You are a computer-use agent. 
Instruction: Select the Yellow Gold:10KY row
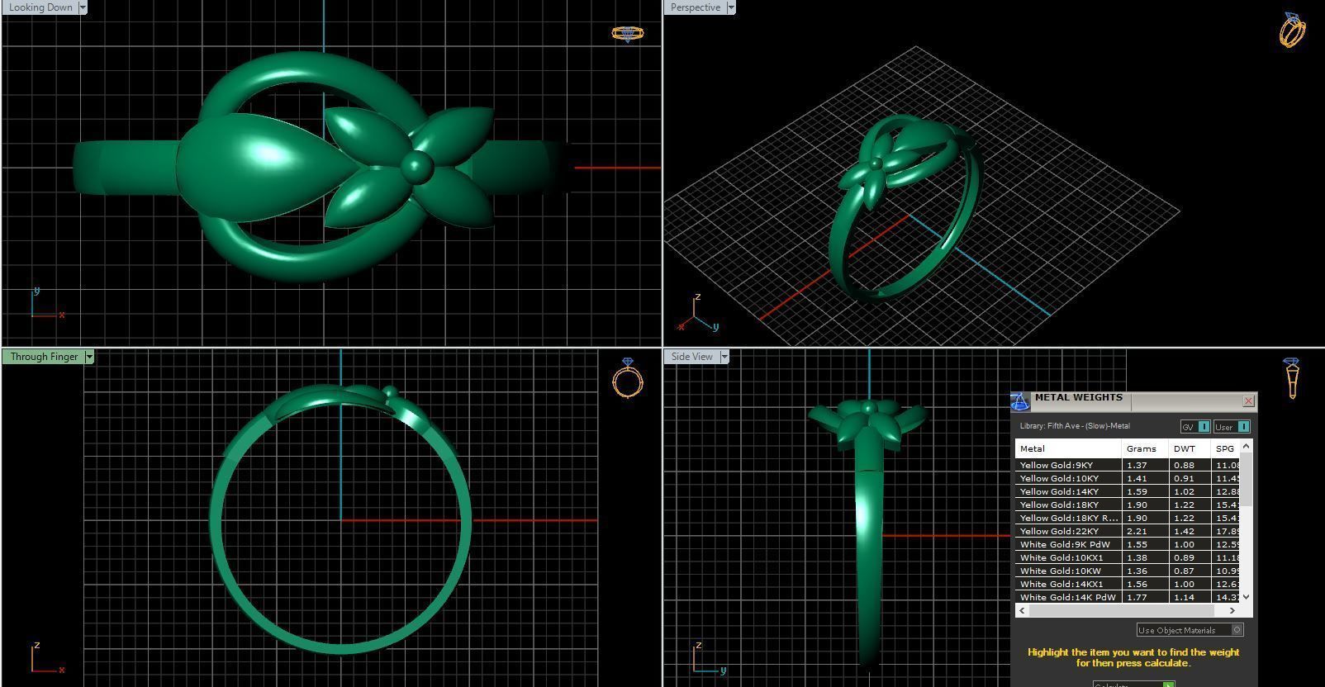pos(1128,478)
